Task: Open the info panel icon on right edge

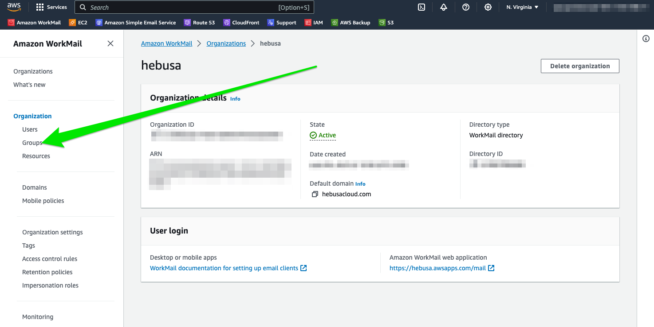Action: tap(646, 39)
